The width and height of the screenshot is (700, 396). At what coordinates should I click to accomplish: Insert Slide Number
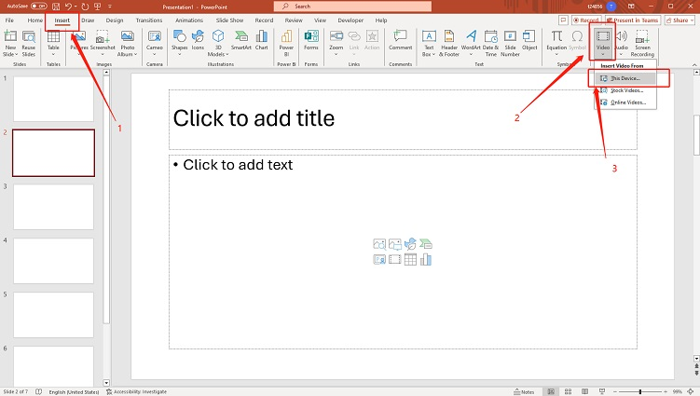(x=510, y=43)
